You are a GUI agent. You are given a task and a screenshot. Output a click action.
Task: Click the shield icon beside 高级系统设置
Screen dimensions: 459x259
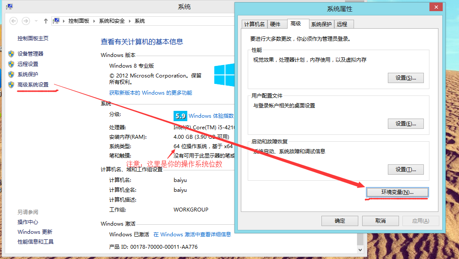[11, 85]
